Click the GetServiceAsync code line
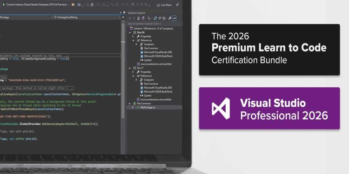 pyautogui.click(x=49, y=124)
